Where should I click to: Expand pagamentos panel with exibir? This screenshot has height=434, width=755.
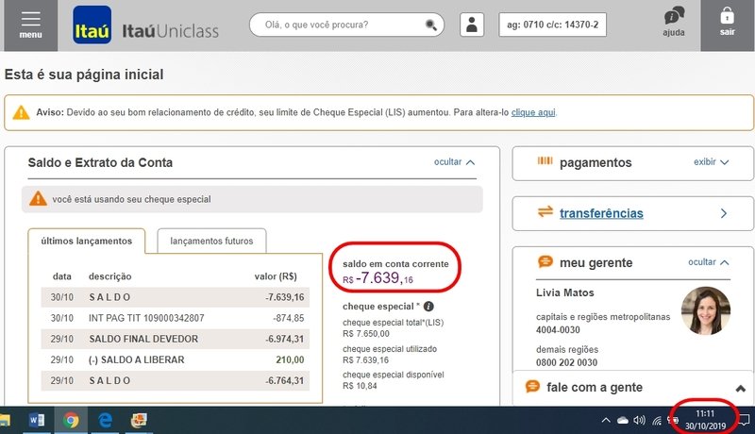coord(712,162)
